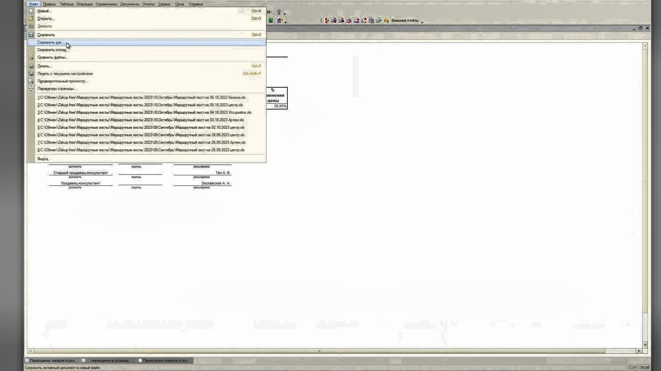The width and height of the screenshot is (661, 371).
Task: Click the gold coins toolbar icon
Action: point(386,21)
